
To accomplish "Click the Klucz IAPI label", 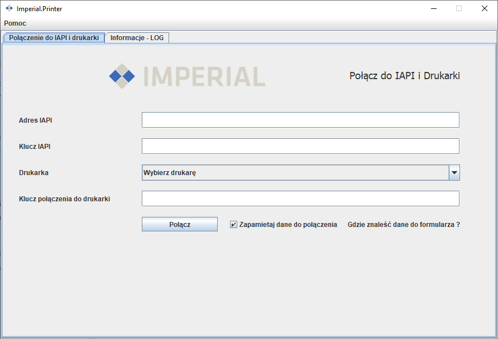I will [35, 147].
